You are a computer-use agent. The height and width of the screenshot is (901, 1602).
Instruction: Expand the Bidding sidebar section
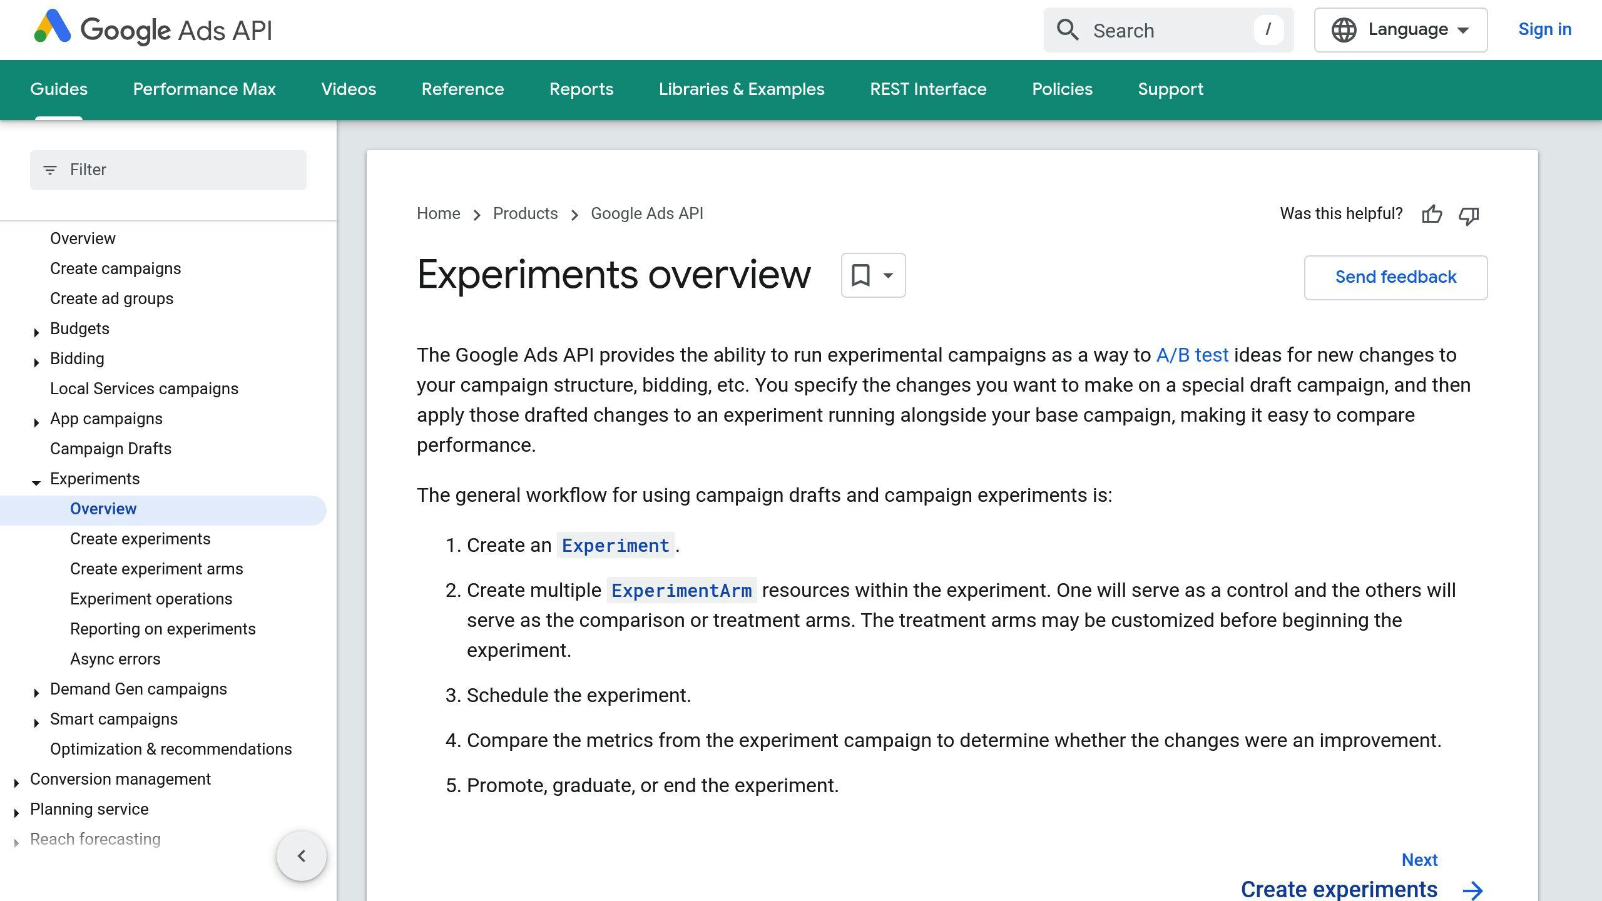point(34,359)
